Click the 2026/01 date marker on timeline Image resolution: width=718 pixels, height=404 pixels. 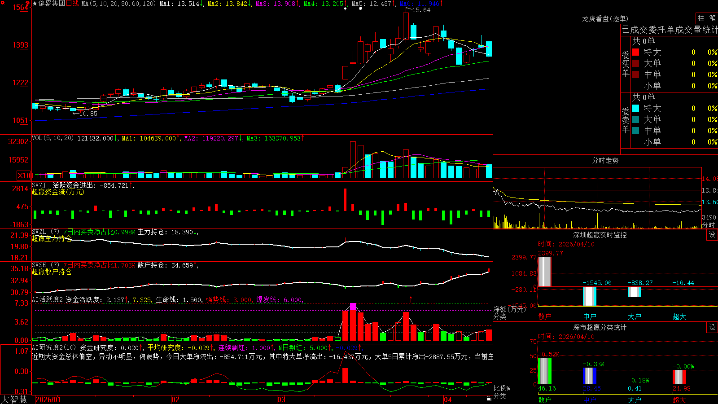[x=48, y=400]
